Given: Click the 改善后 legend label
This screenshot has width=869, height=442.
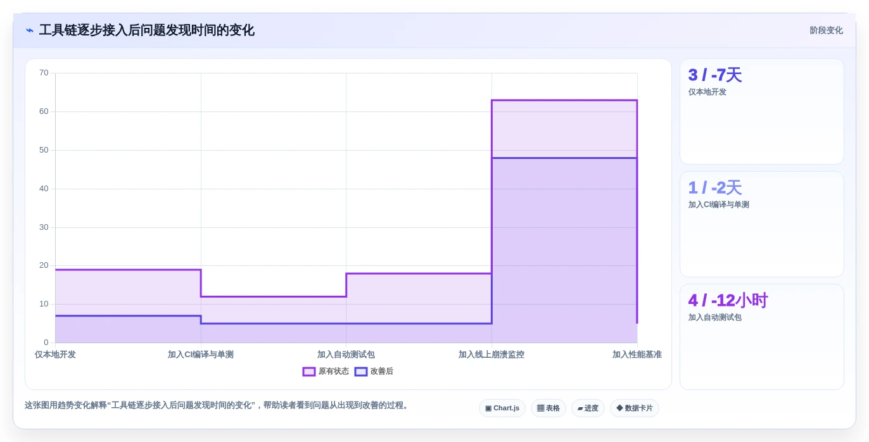Looking at the screenshot, I should point(382,372).
